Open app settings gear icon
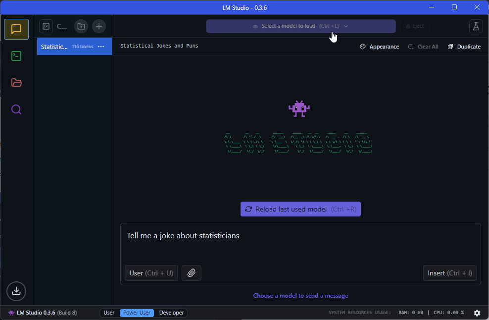489x320 pixels. point(477,313)
